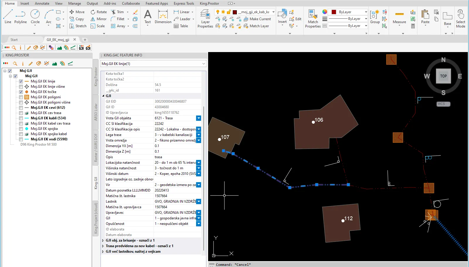Image resolution: width=469 pixels, height=267 pixels.
Task: Open the Moj.GJI EK linije(1) feature dropdown
Action: [x=203, y=64]
